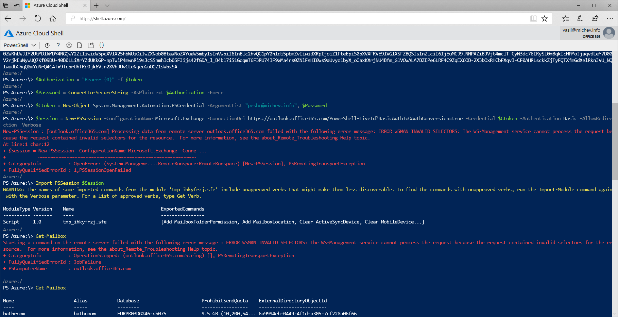Click the Azure Cloud Shell title text
This screenshot has width=618, height=317.
[x=40, y=33]
